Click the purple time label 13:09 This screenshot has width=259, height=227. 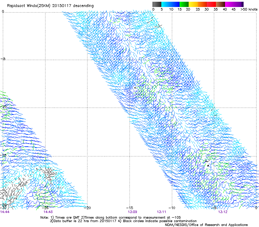pos(132,212)
